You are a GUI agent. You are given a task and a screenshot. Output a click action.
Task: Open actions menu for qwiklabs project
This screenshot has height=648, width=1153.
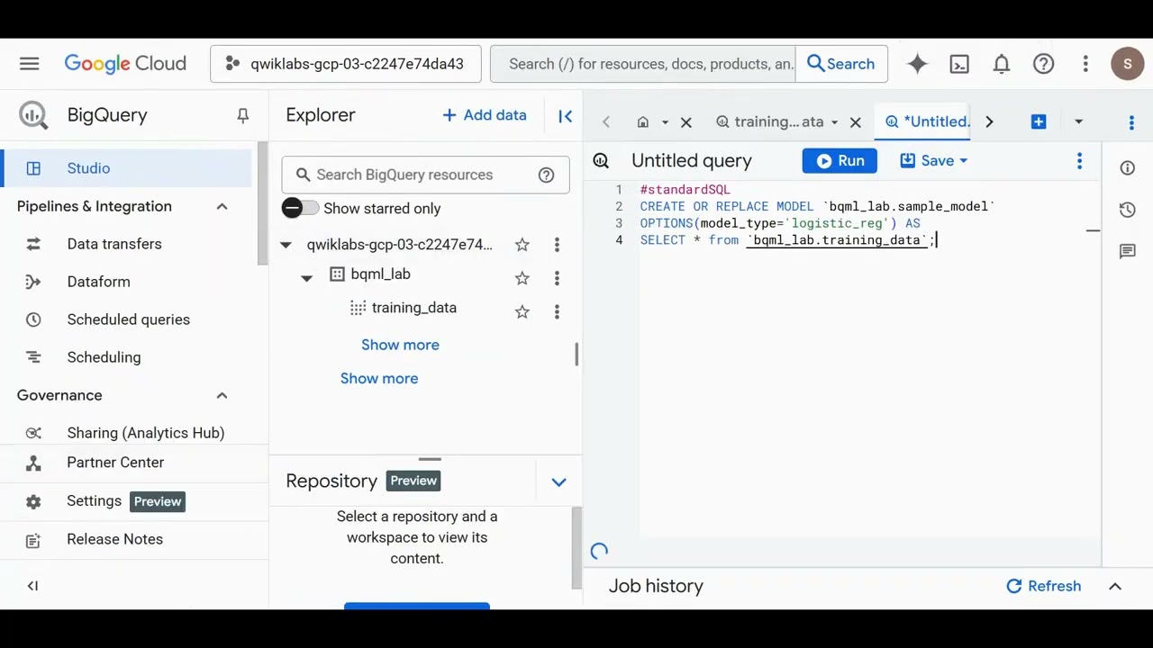pos(557,245)
